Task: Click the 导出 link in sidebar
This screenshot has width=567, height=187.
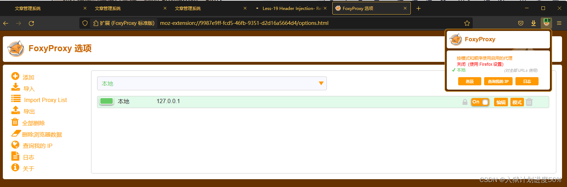Action: pyautogui.click(x=29, y=112)
